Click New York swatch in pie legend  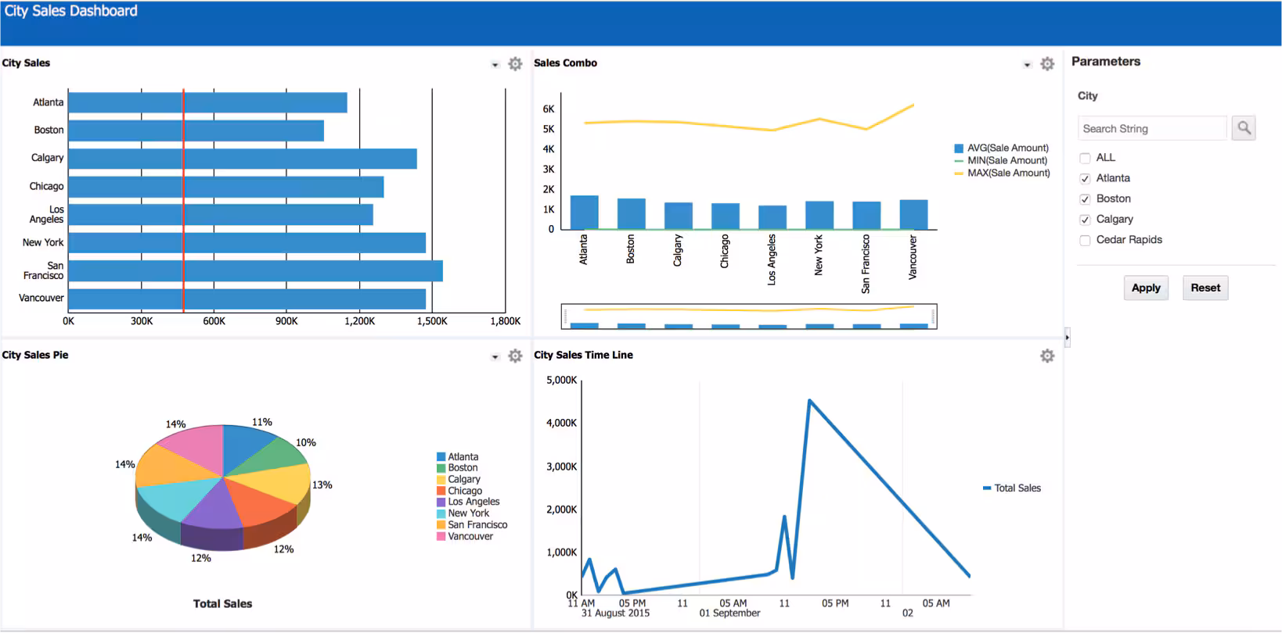[441, 513]
